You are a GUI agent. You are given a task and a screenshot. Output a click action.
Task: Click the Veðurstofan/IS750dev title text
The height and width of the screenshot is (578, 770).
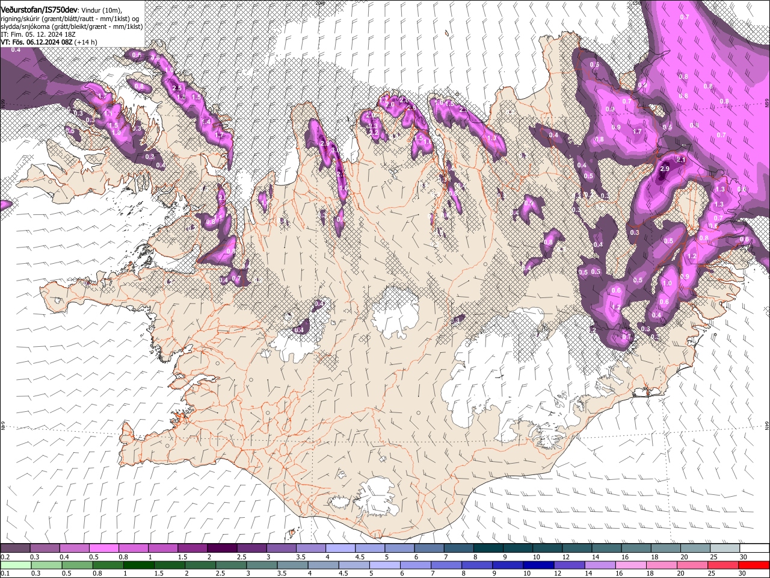coord(40,10)
